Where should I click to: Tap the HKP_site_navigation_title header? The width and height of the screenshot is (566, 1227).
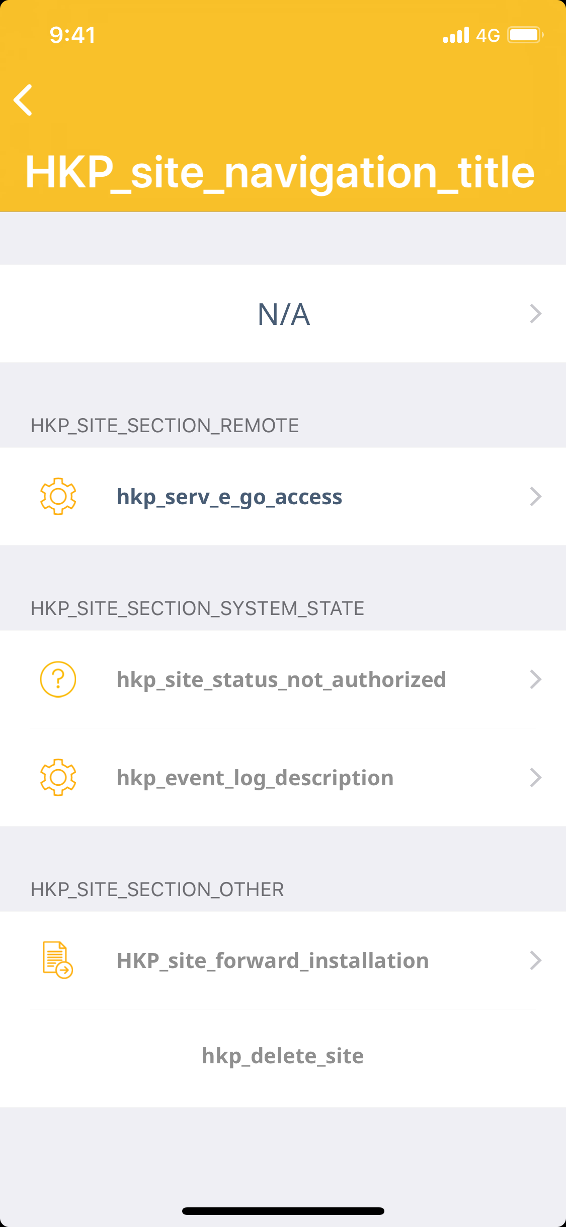[280, 172]
